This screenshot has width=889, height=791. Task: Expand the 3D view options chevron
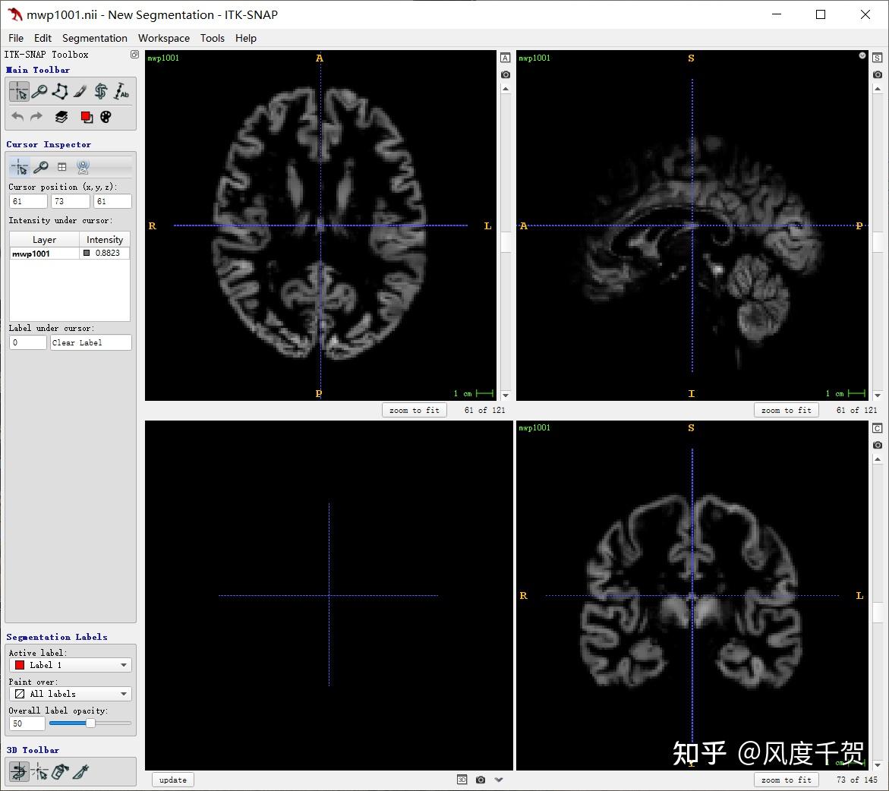499,780
